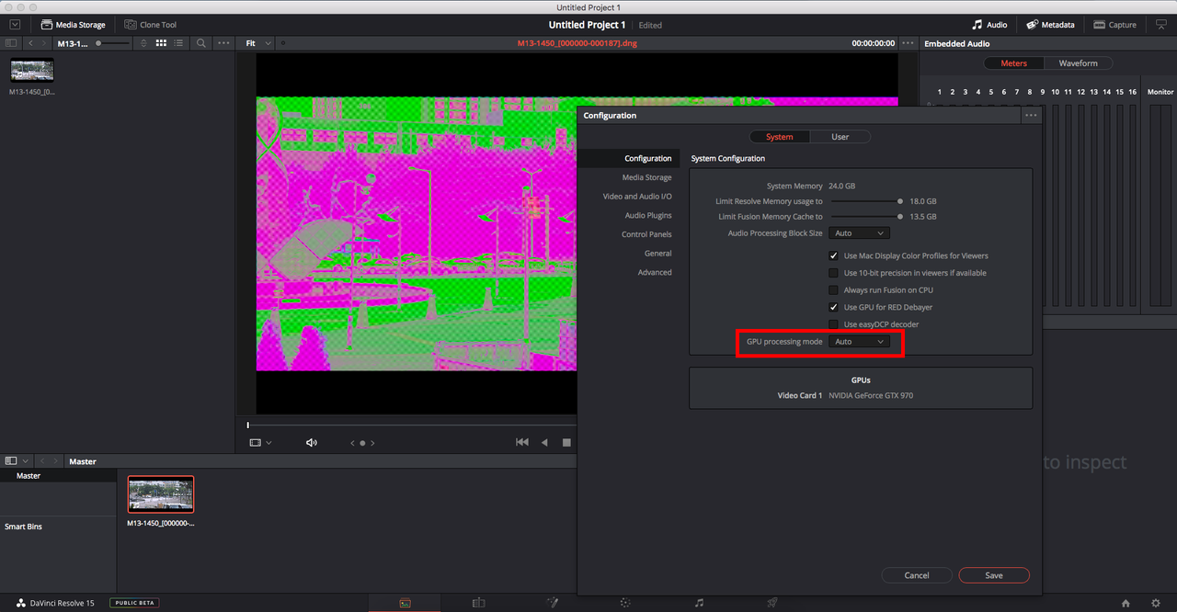Open viewer display mode dropdown below viewer
Viewport: 1177px width, 612px height.
tap(261, 443)
